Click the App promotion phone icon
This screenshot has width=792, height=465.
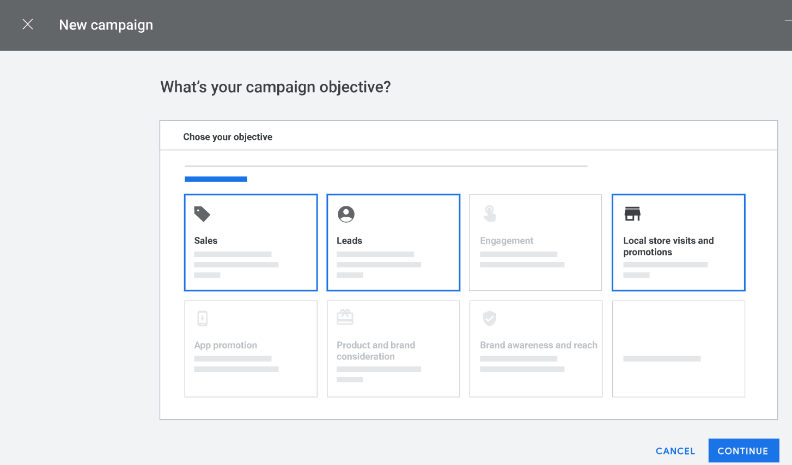202,318
